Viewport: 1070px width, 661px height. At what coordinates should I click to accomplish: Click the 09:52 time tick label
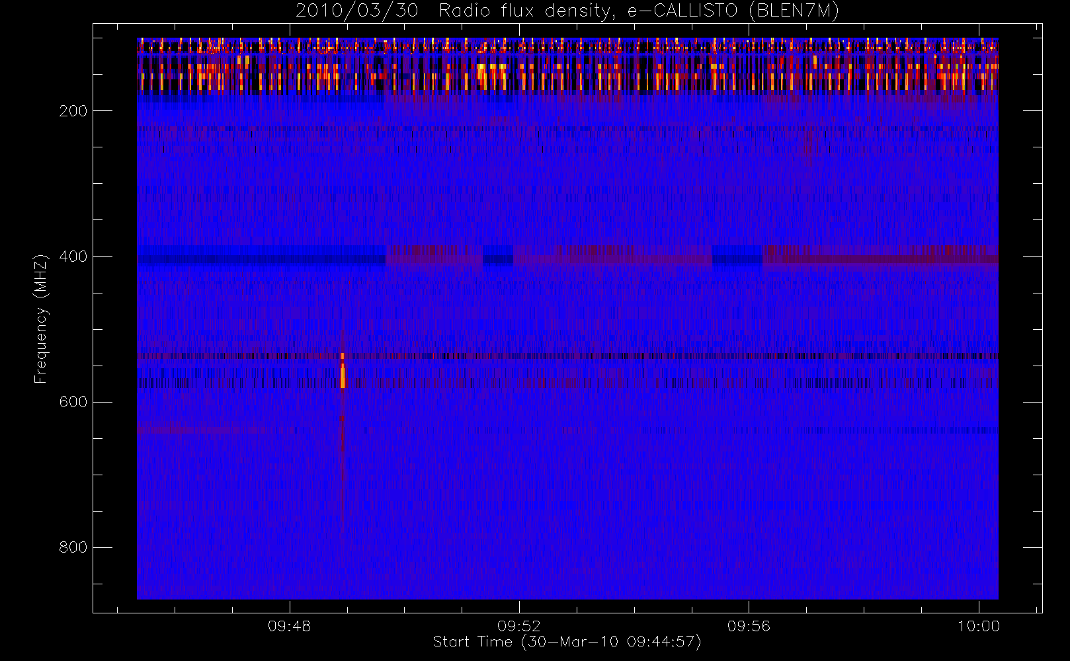pos(519,626)
